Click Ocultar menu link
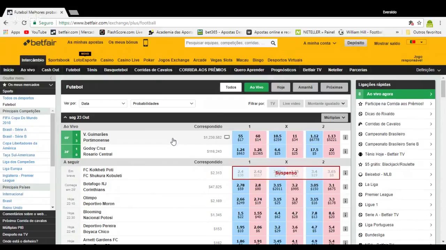 click(x=13, y=78)
